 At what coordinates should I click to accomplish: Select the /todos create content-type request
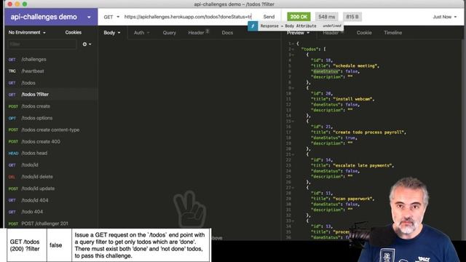pos(51,130)
